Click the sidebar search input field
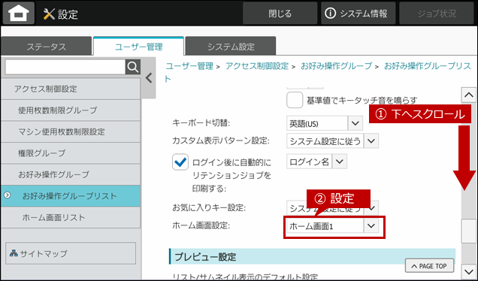 point(65,67)
